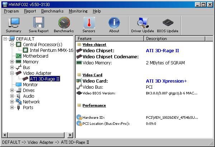215x147 pixels.
Task: Expand the Ports tree node
Action: (x=12, y=107)
